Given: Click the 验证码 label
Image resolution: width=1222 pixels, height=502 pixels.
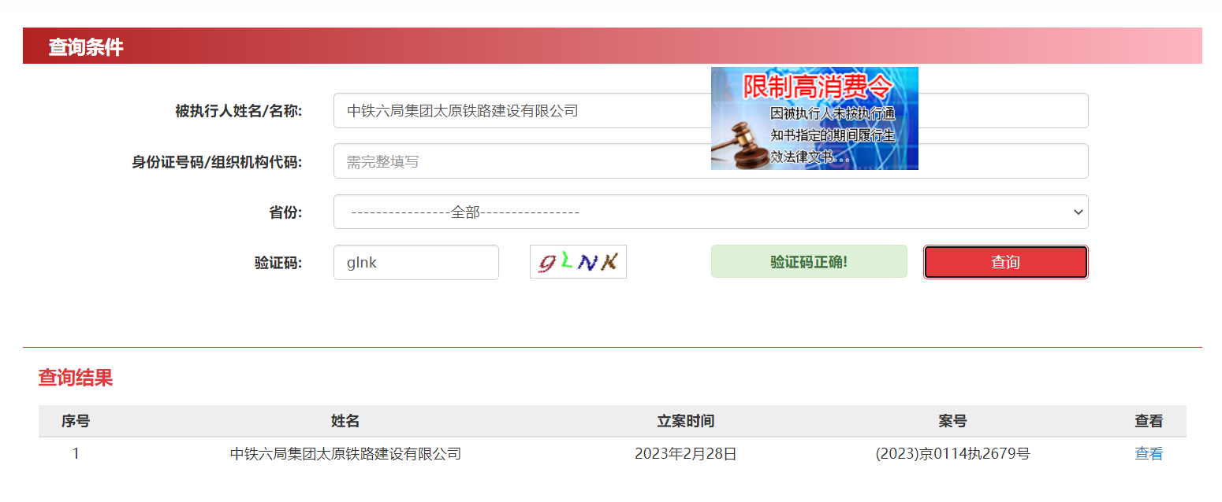Looking at the screenshot, I should (278, 263).
